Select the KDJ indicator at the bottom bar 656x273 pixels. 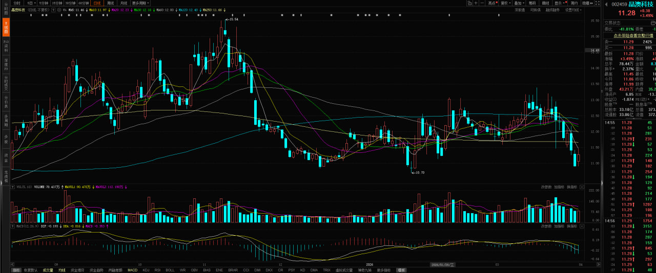point(146,269)
